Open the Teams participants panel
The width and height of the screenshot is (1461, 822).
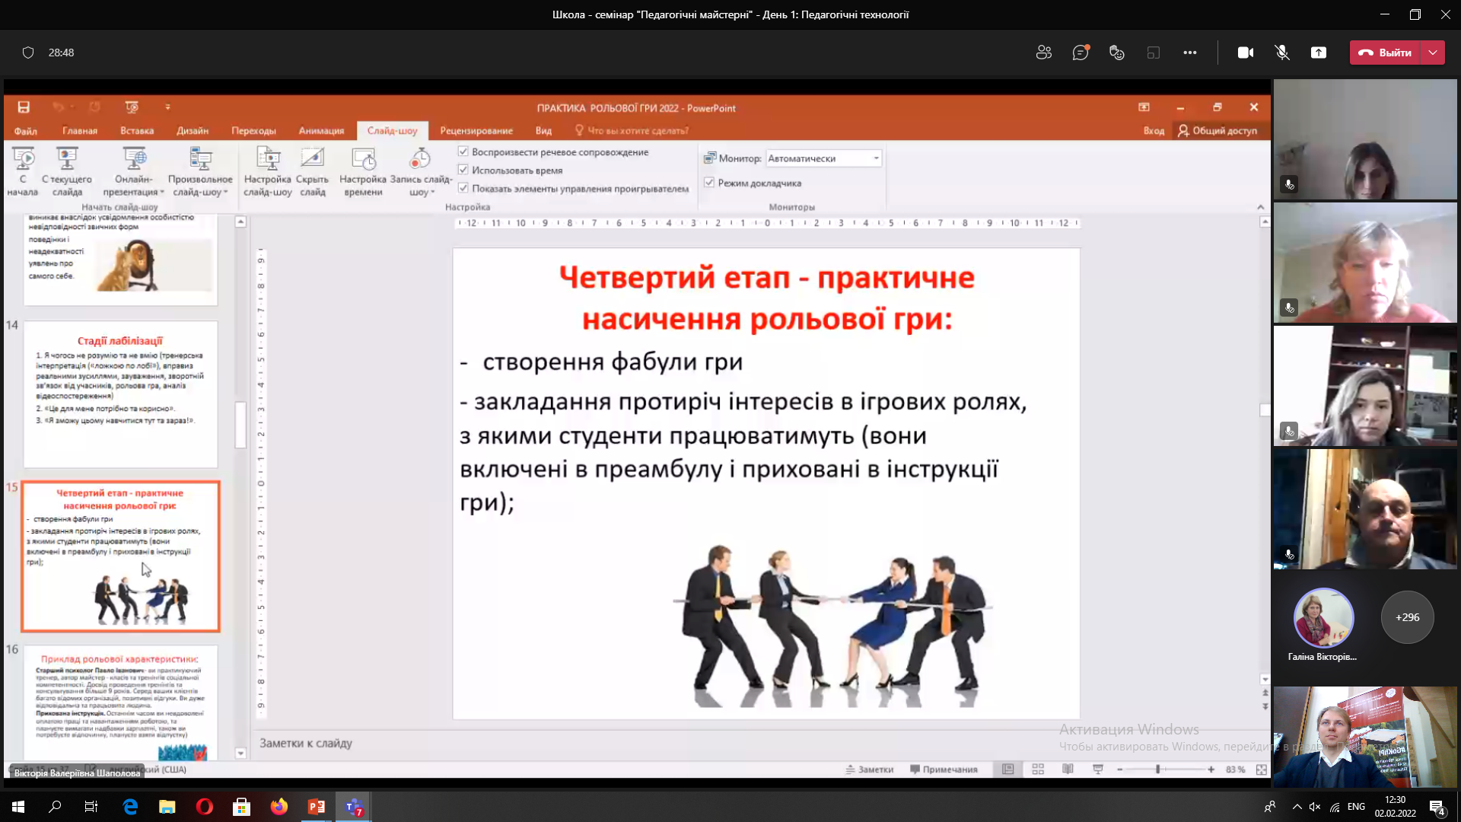[1043, 53]
